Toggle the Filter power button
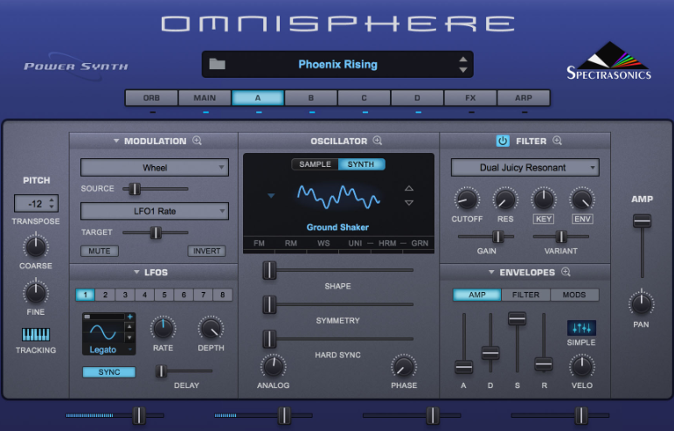Screen dimensions: 674x431 (x=503, y=141)
